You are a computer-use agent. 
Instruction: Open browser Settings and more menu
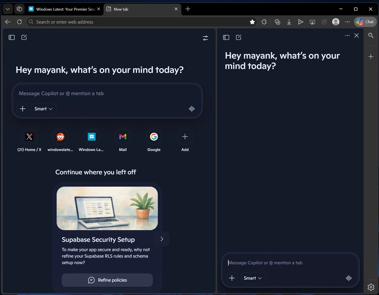tap(347, 22)
